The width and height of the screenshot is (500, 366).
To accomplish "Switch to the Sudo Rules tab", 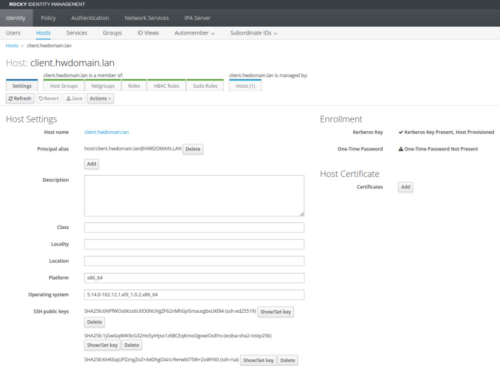I will (205, 86).
